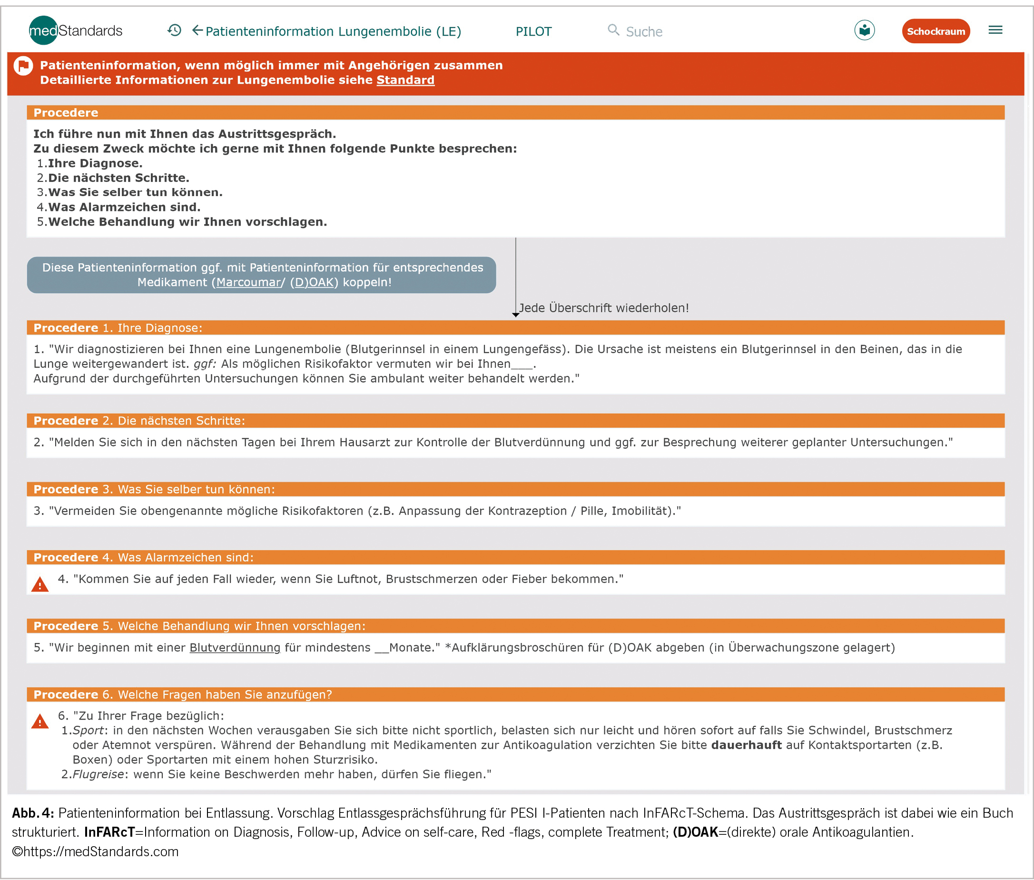The image size is (1034, 880).
Task: Open the Blutverdünnung link
Action: [x=235, y=648]
